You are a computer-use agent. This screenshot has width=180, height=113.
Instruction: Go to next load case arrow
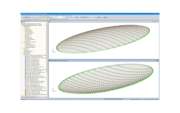tap(66, 17)
